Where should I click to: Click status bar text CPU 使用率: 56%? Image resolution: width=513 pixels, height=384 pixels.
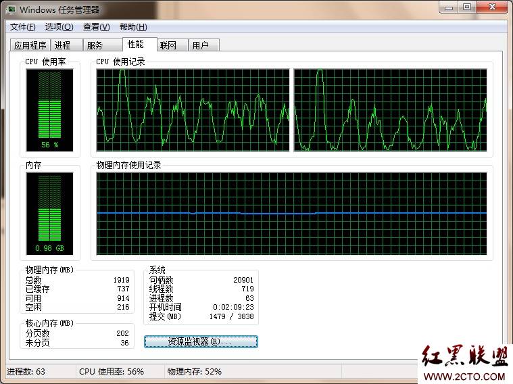pyautogui.click(x=112, y=372)
